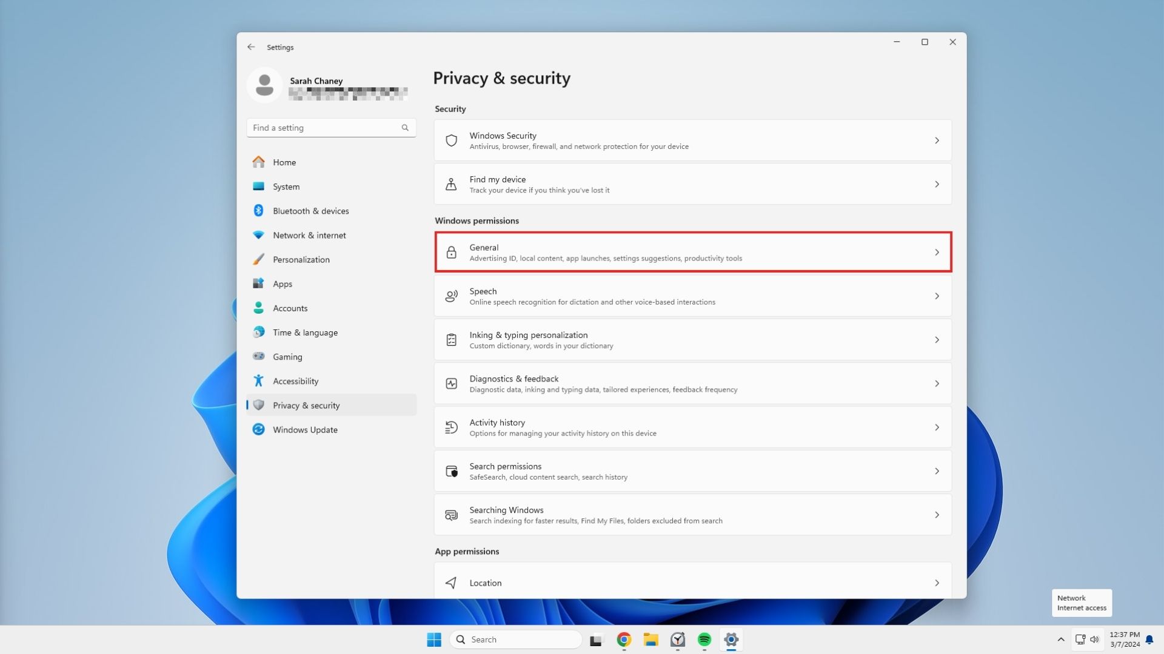Select Network & internet in sidebar

332,235
